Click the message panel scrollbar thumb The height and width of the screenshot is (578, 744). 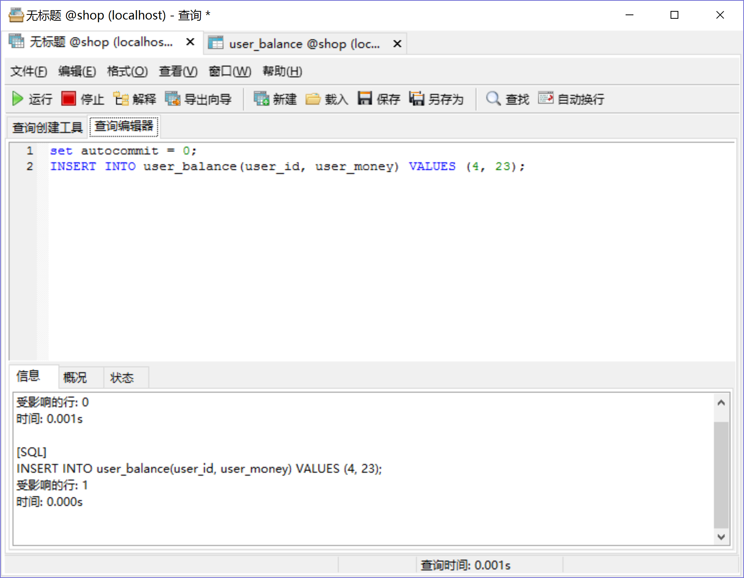pyautogui.click(x=721, y=475)
